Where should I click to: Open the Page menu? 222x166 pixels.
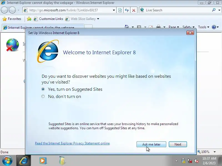pyautogui.click(x=174, y=27)
